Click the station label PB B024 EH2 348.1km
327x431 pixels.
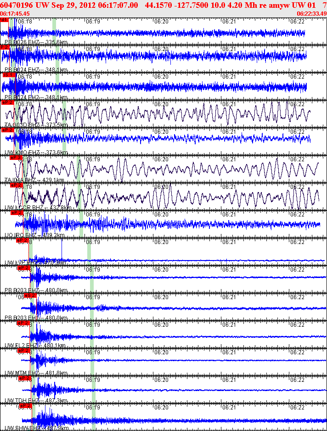click(36, 97)
